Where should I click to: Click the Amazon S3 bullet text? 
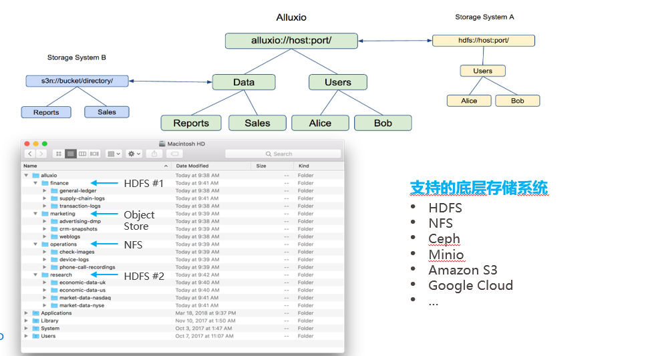[463, 270]
